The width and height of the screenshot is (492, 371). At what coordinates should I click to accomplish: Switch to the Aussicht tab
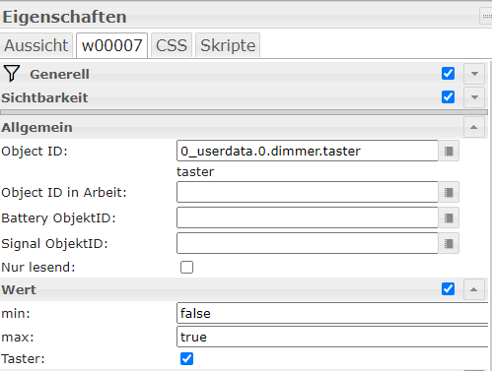36,45
